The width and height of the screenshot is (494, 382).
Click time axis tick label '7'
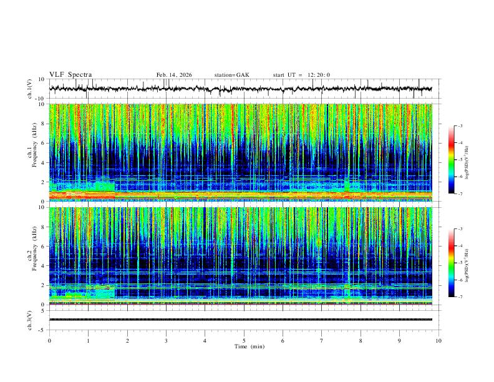(322, 341)
